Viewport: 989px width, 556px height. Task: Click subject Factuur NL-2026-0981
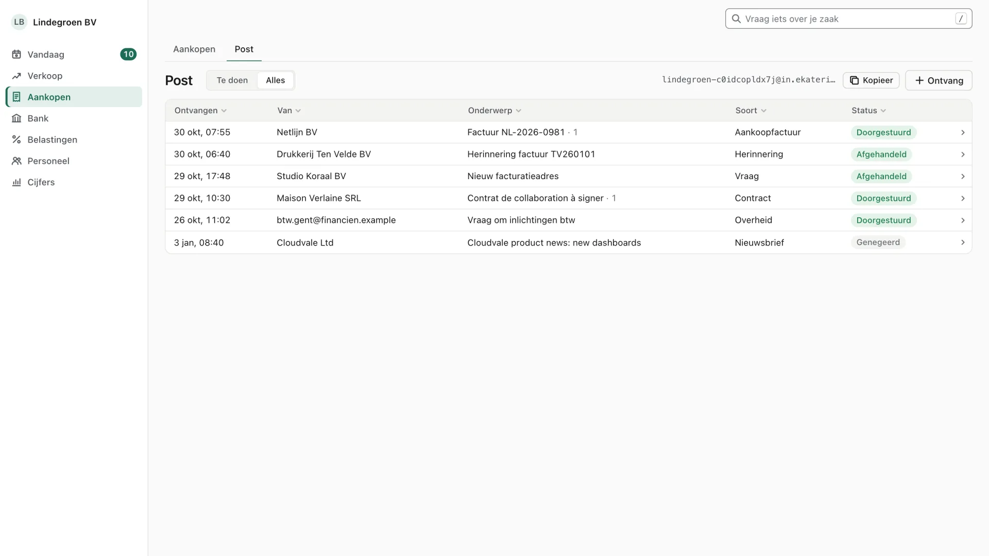point(516,132)
